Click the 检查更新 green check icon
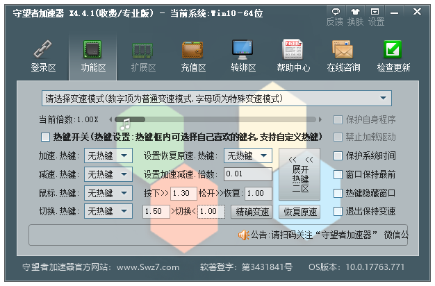Image resolution: width=435 pixels, height=286 pixels. pos(393,49)
